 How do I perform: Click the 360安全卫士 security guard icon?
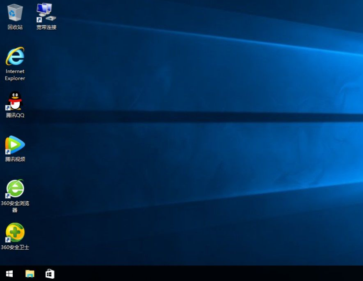[15, 233]
